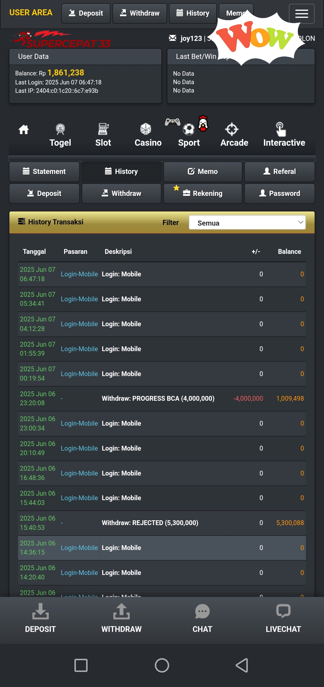Click the Rekening button

tap(203, 193)
